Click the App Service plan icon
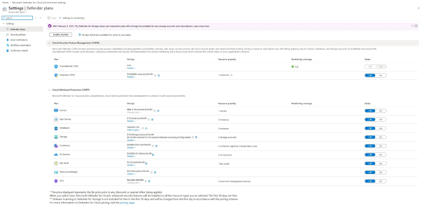Image resolution: width=421 pixels, height=208 pixels. pyautogui.click(x=56, y=119)
